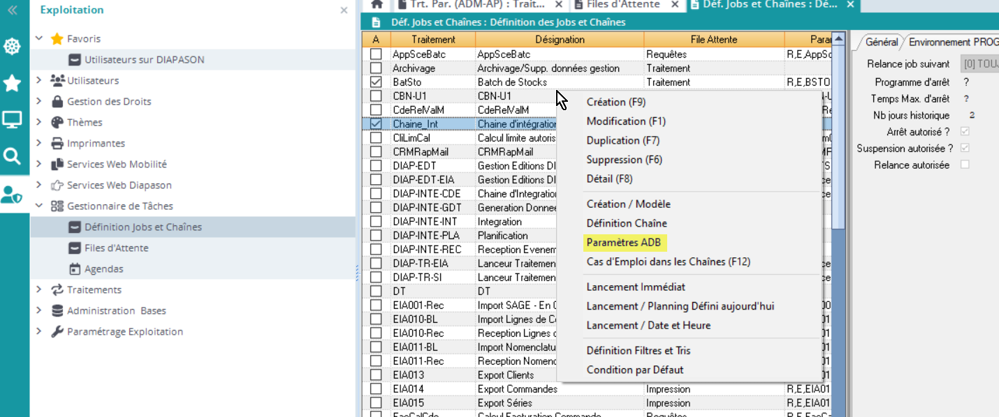
Task: Open Files d'Attente in the tree
Action: pyautogui.click(x=116, y=248)
